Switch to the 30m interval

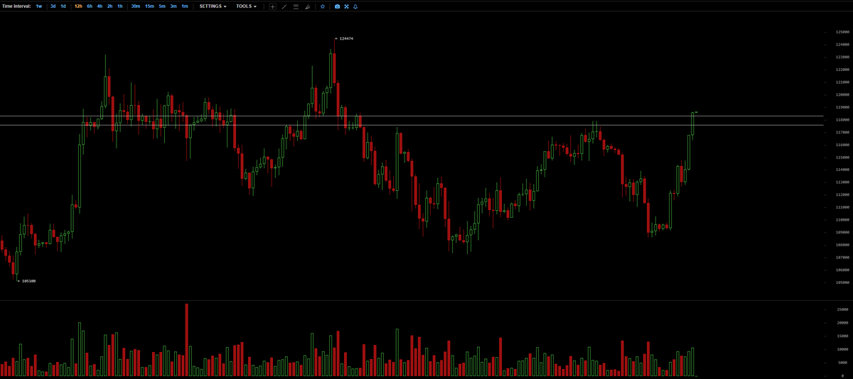pos(135,6)
